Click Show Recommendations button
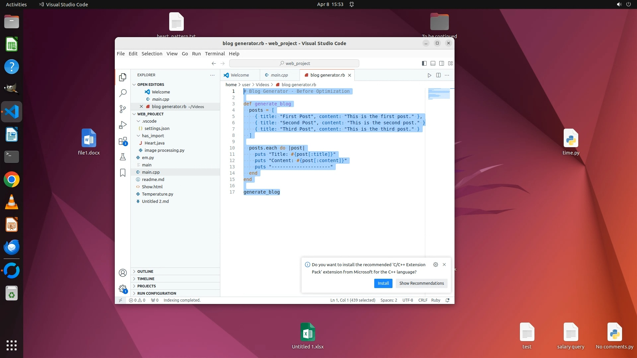Image resolution: width=637 pixels, height=358 pixels. pos(421,283)
